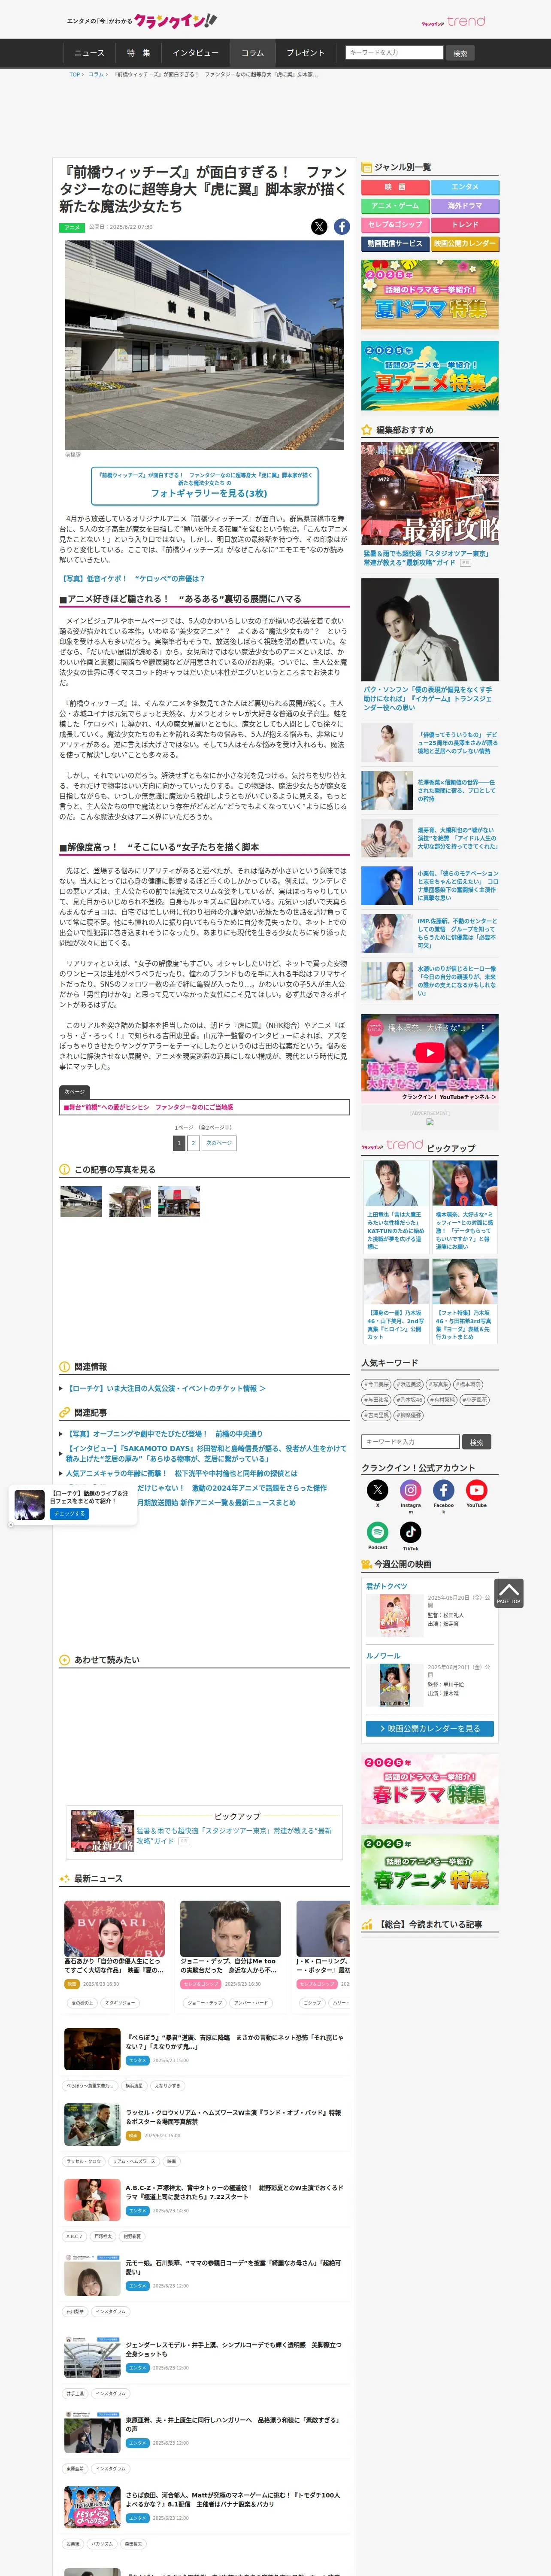Open the ニュース nav menu

pos(89,53)
